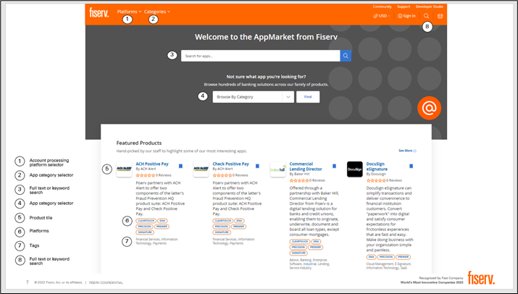Click the 'By Baker Hill' vendor text
The height and width of the screenshot is (294, 518).
299,174
